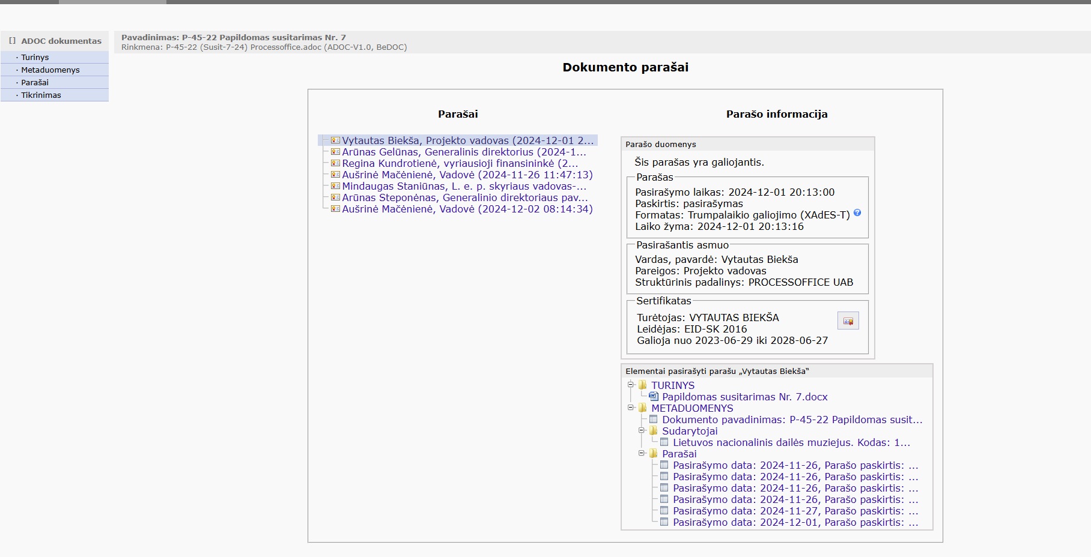Collapse the Parašai subfolder in the signed elements tree
This screenshot has width=1091, height=557.
642,453
